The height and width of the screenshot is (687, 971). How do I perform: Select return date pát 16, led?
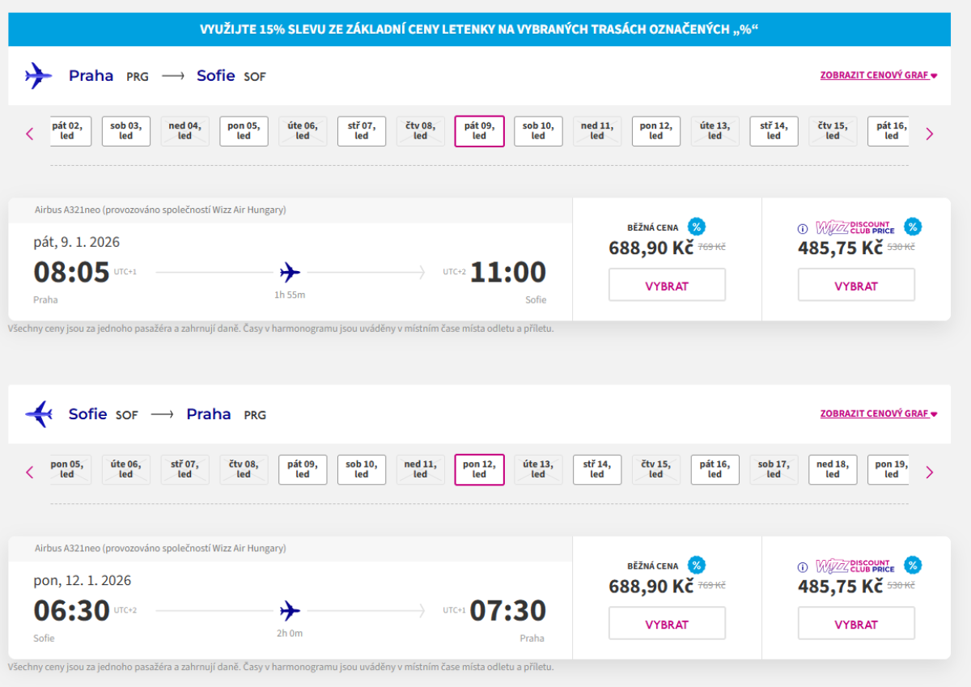pyautogui.click(x=714, y=469)
